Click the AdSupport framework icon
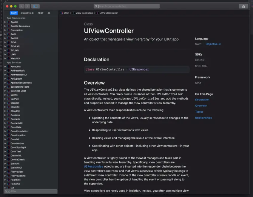The image size is (253, 197). [8, 79]
